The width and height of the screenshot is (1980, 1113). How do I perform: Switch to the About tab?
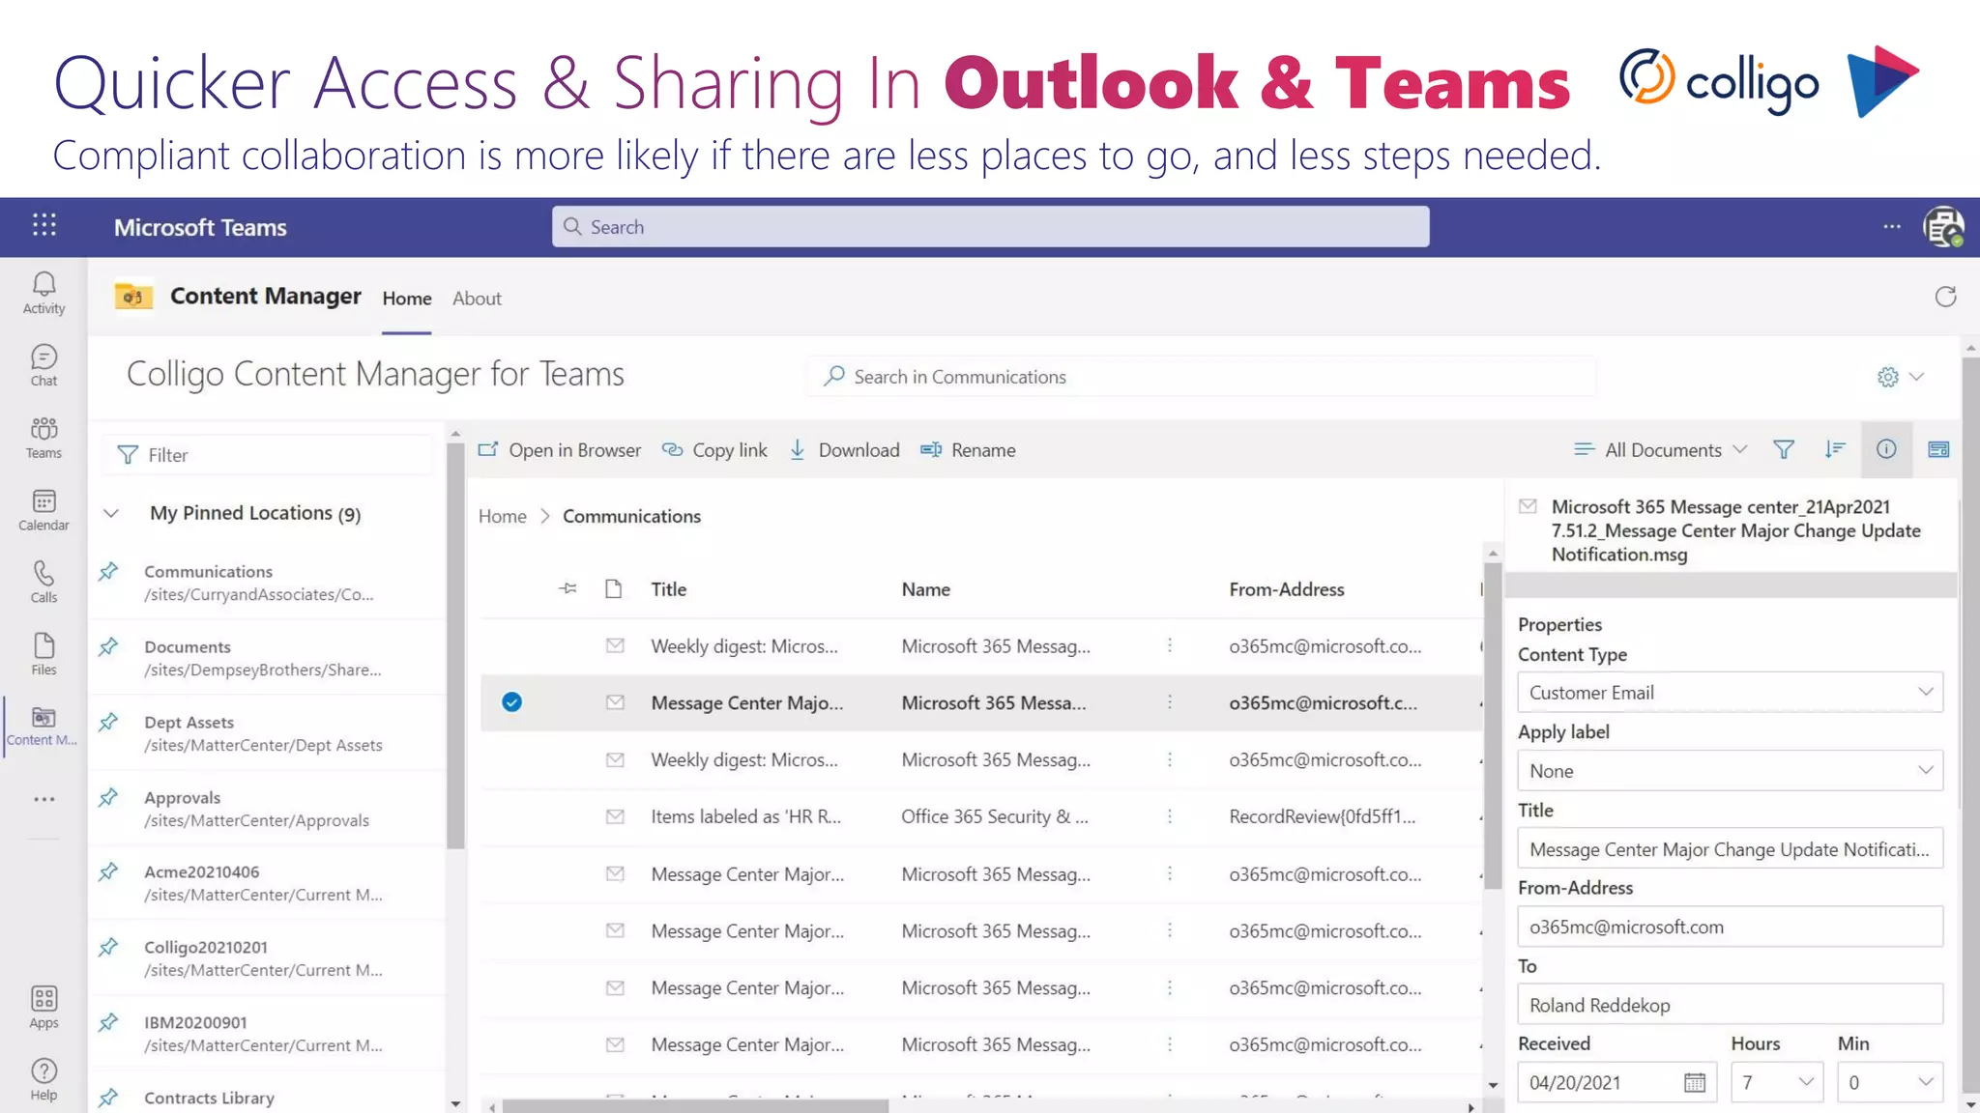pos(477,299)
